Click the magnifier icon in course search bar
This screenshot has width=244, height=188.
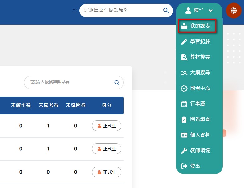pos(166,11)
